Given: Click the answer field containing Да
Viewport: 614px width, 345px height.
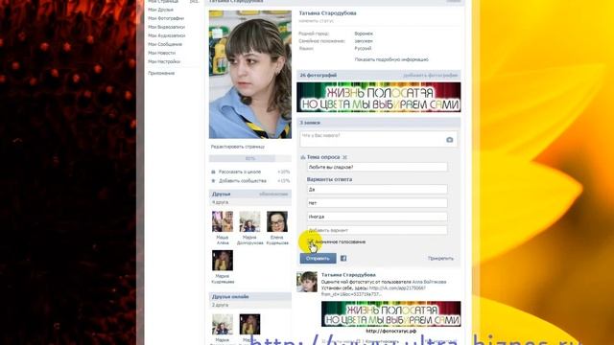Looking at the screenshot, I should 377,190.
